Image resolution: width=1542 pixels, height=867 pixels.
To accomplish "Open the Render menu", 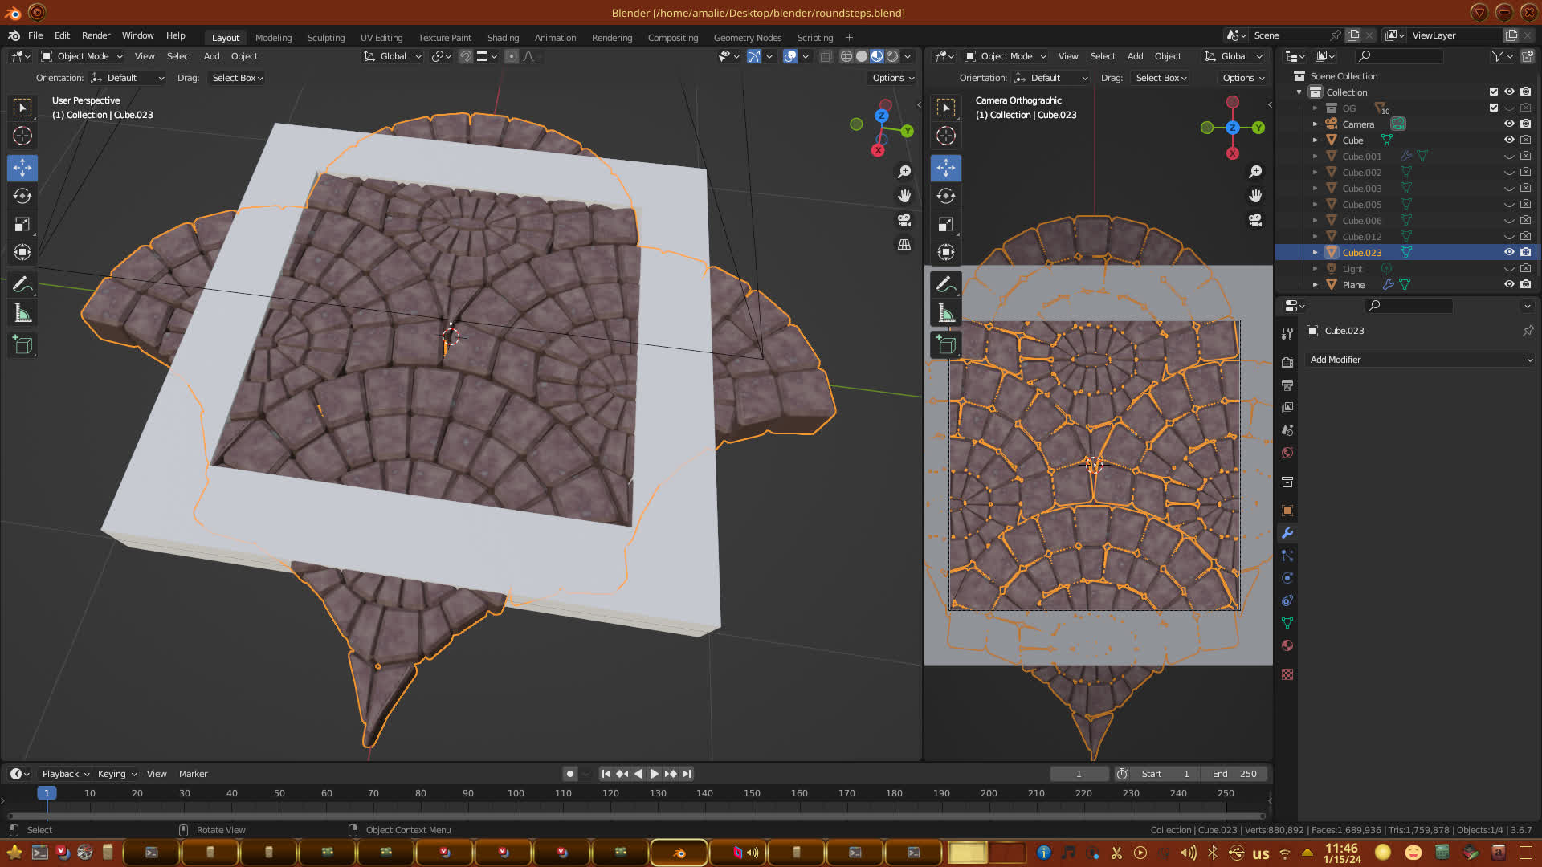I will [96, 35].
